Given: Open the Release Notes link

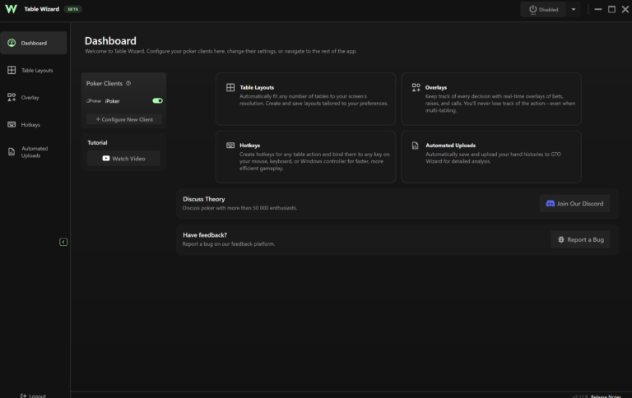Looking at the screenshot, I should coord(606,396).
